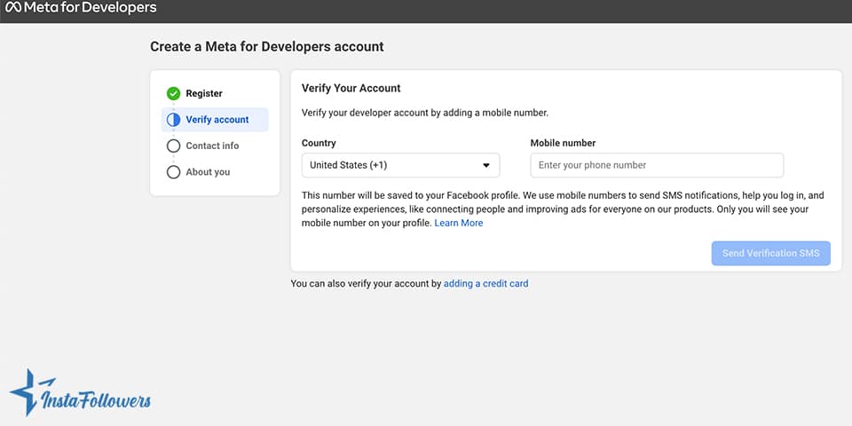Click the Meta for Developers logo
Viewport: 852px width, 426px height.
click(x=81, y=8)
